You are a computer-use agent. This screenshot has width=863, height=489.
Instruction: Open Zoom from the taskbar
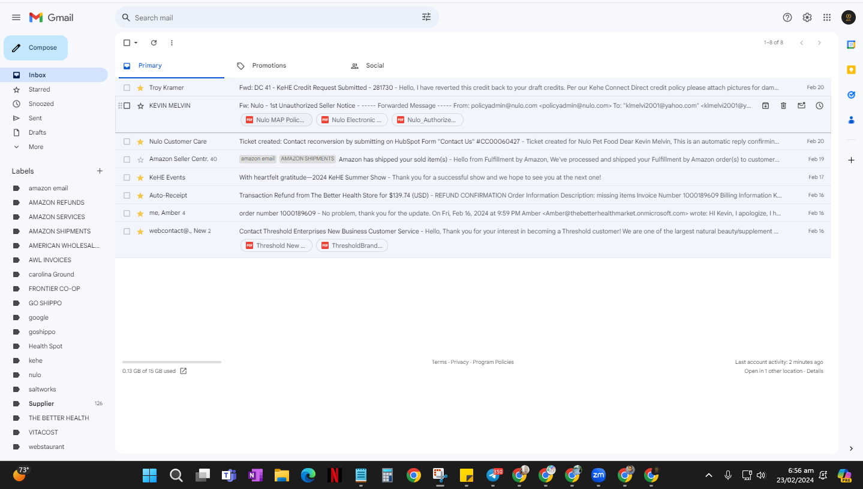599,475
